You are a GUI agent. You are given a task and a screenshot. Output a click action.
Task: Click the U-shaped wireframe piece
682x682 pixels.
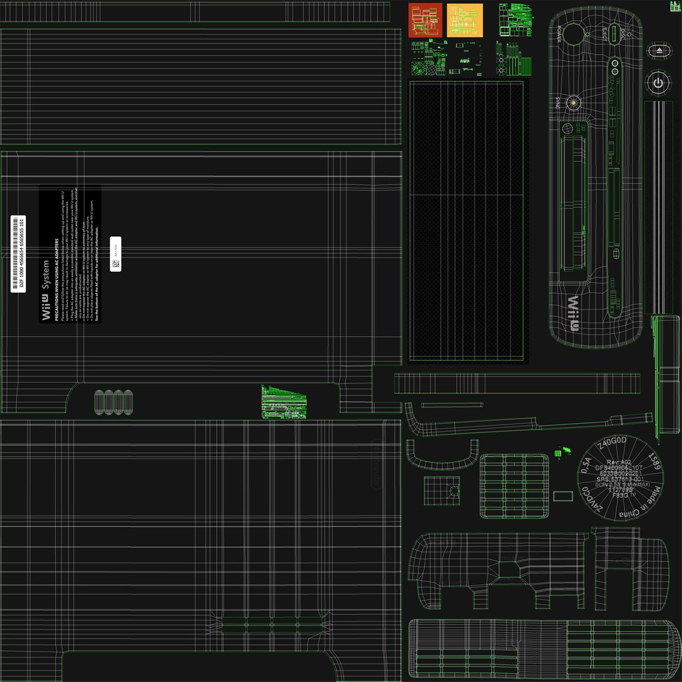click(x=442, y=455)
